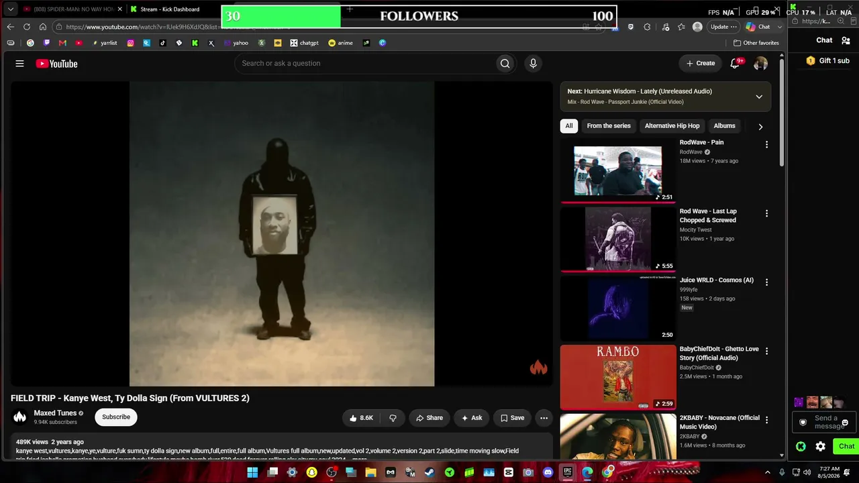Viewport: 859px width, 483px height.
Task: Open the browser home page
Action: point(43,27)
